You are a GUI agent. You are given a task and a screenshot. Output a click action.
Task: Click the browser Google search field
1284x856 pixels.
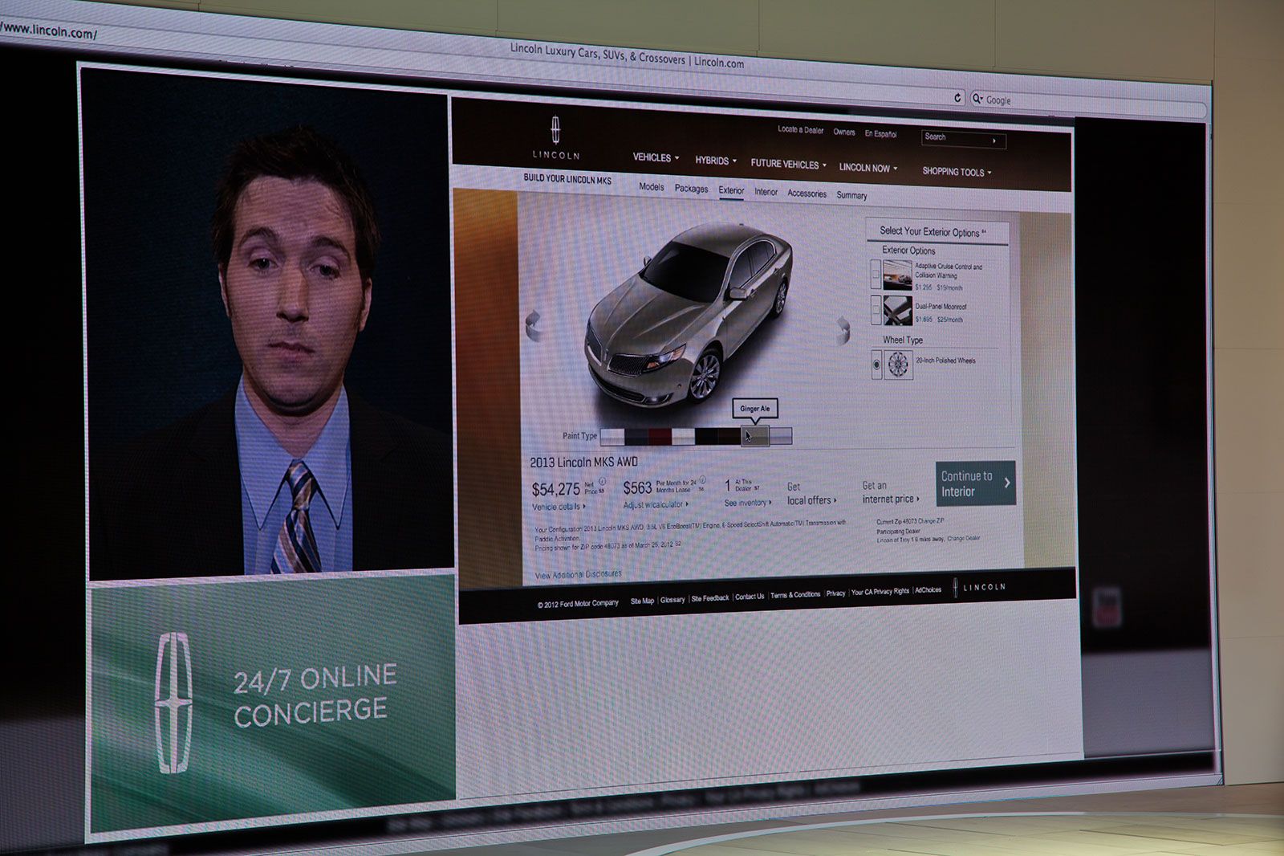click(1087, 104)
